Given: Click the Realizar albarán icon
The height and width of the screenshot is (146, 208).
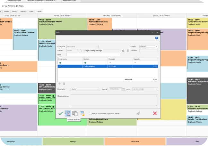Looking at the screenshot, I should pyautogui.click(x=68, y=113).
